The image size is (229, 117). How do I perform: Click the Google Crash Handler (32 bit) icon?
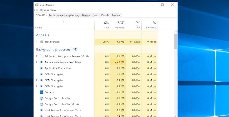[41, 104]
